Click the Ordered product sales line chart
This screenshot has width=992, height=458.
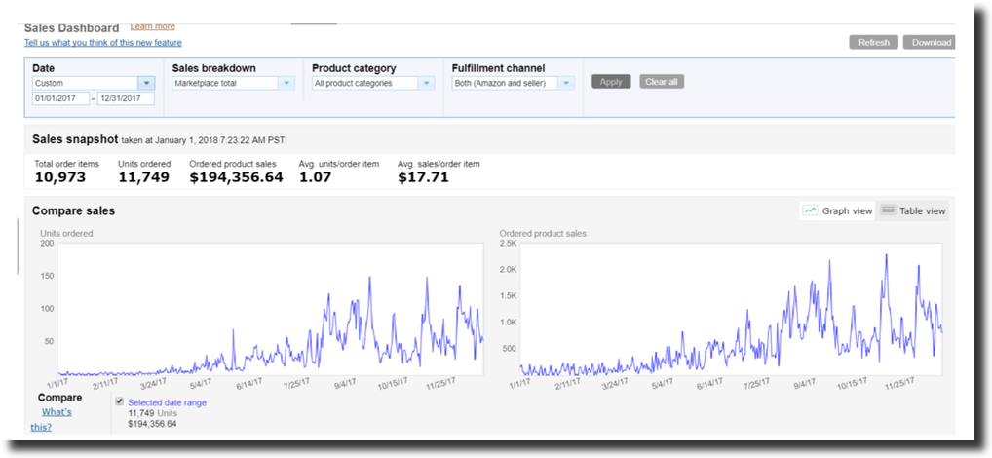point(731,309)
